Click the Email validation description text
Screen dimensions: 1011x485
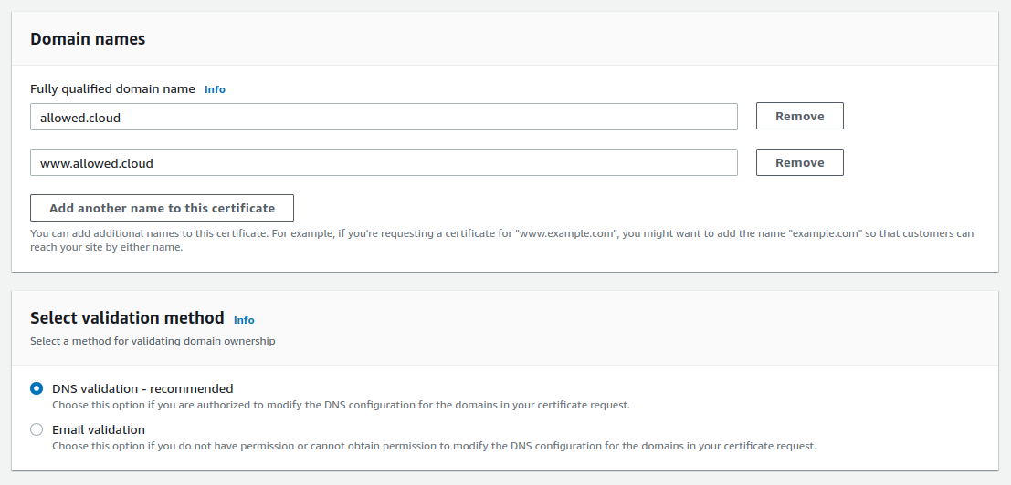click(434, 446)
